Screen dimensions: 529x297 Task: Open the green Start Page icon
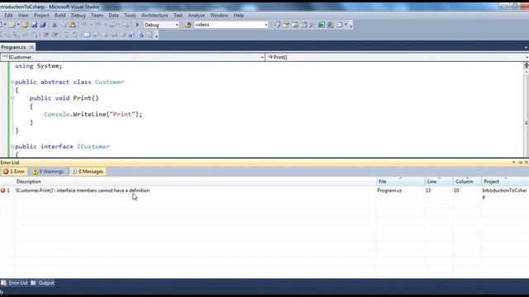(x=322, y=25)
